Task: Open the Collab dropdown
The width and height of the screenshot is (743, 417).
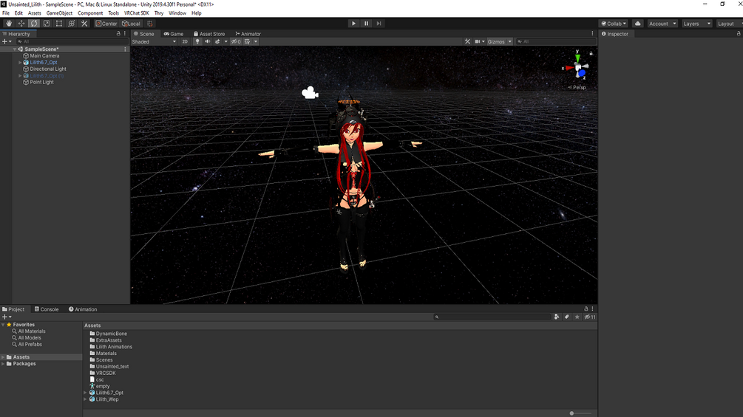Action: (614, 23)
